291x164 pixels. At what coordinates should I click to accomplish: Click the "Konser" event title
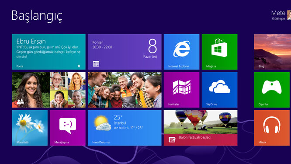pos(97,42)
